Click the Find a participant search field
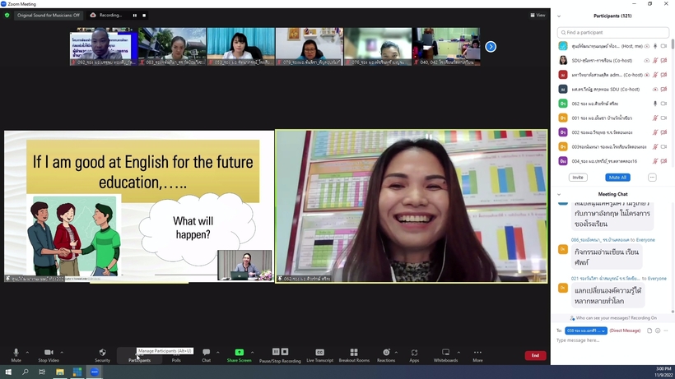 [x=613, y=32]
